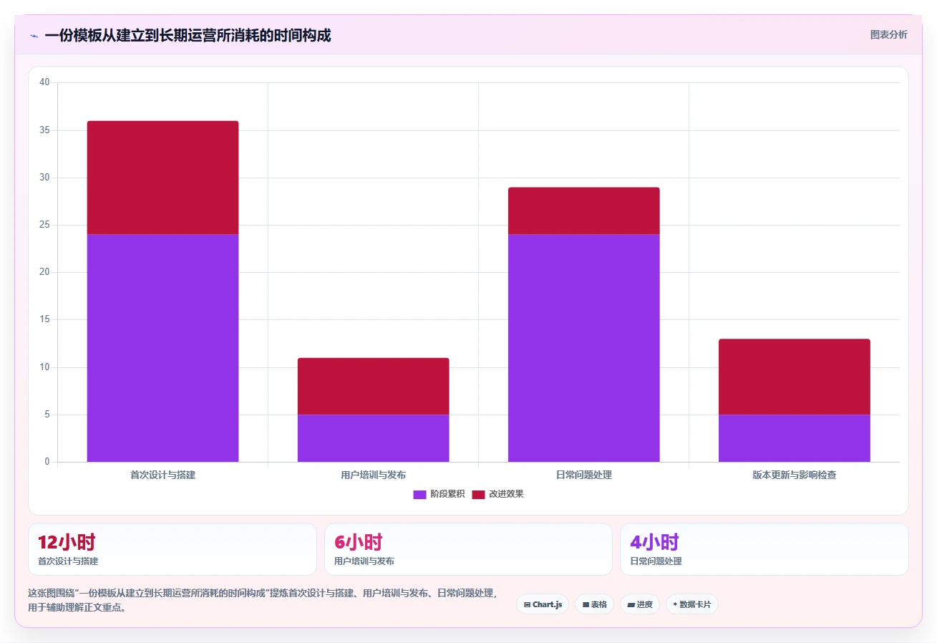Viewport: 937px width, 643px height.
Task: Click the red 改进效果 legend color box
Action: [x=478, y=494]
